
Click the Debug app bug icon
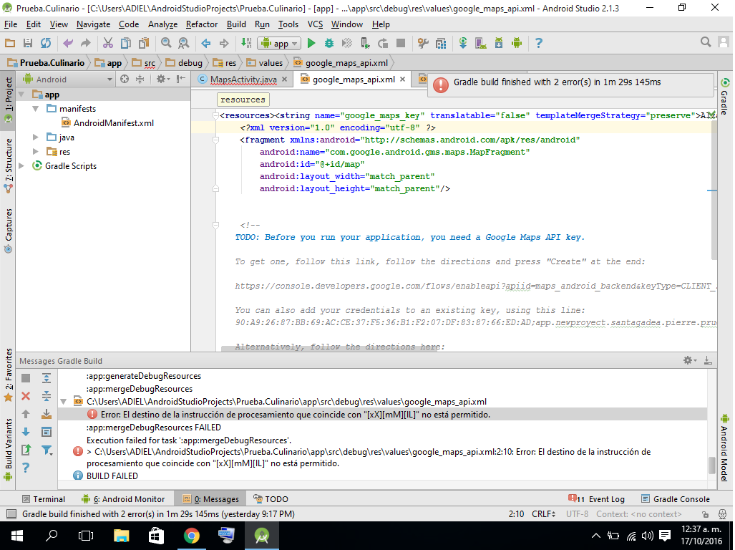tap(329, 43)
